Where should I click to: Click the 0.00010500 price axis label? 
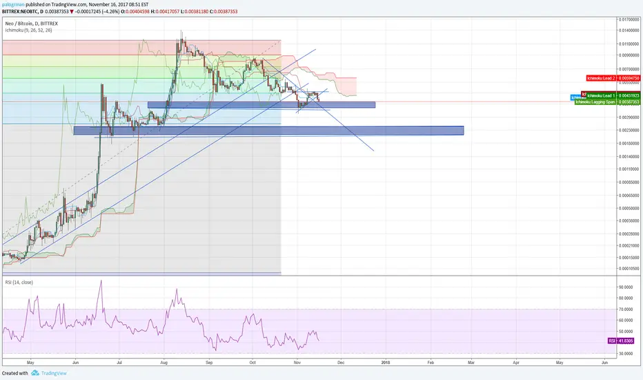tap(629, 269)
